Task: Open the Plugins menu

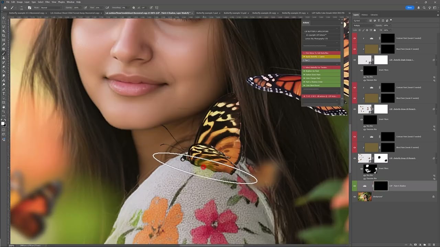Action: [x=61, y=2]
